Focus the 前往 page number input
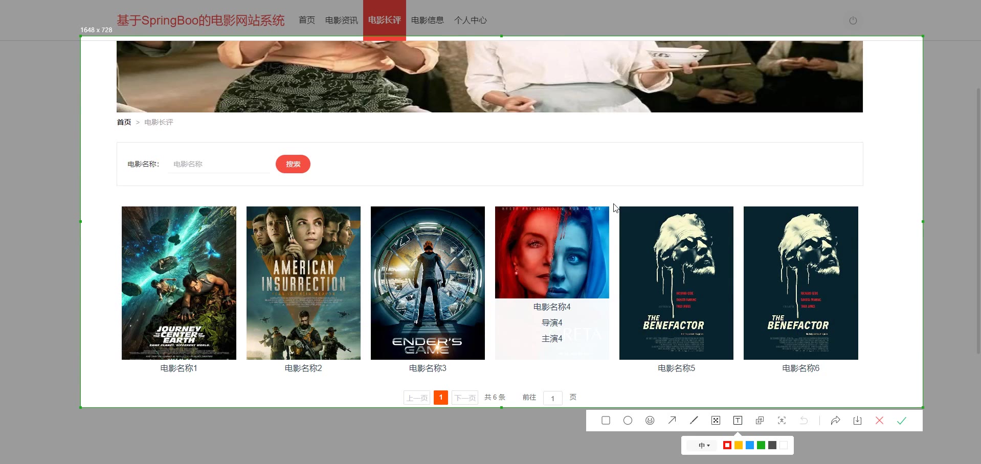Screen dimensions: 981x464 click(x=553, y=398)
